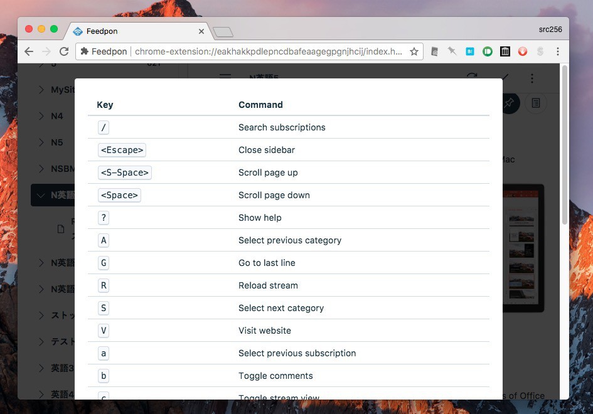593x414 pixels.
Task: Click the Hatena Bookmark B! extension icon
Action: pos(469,51)
